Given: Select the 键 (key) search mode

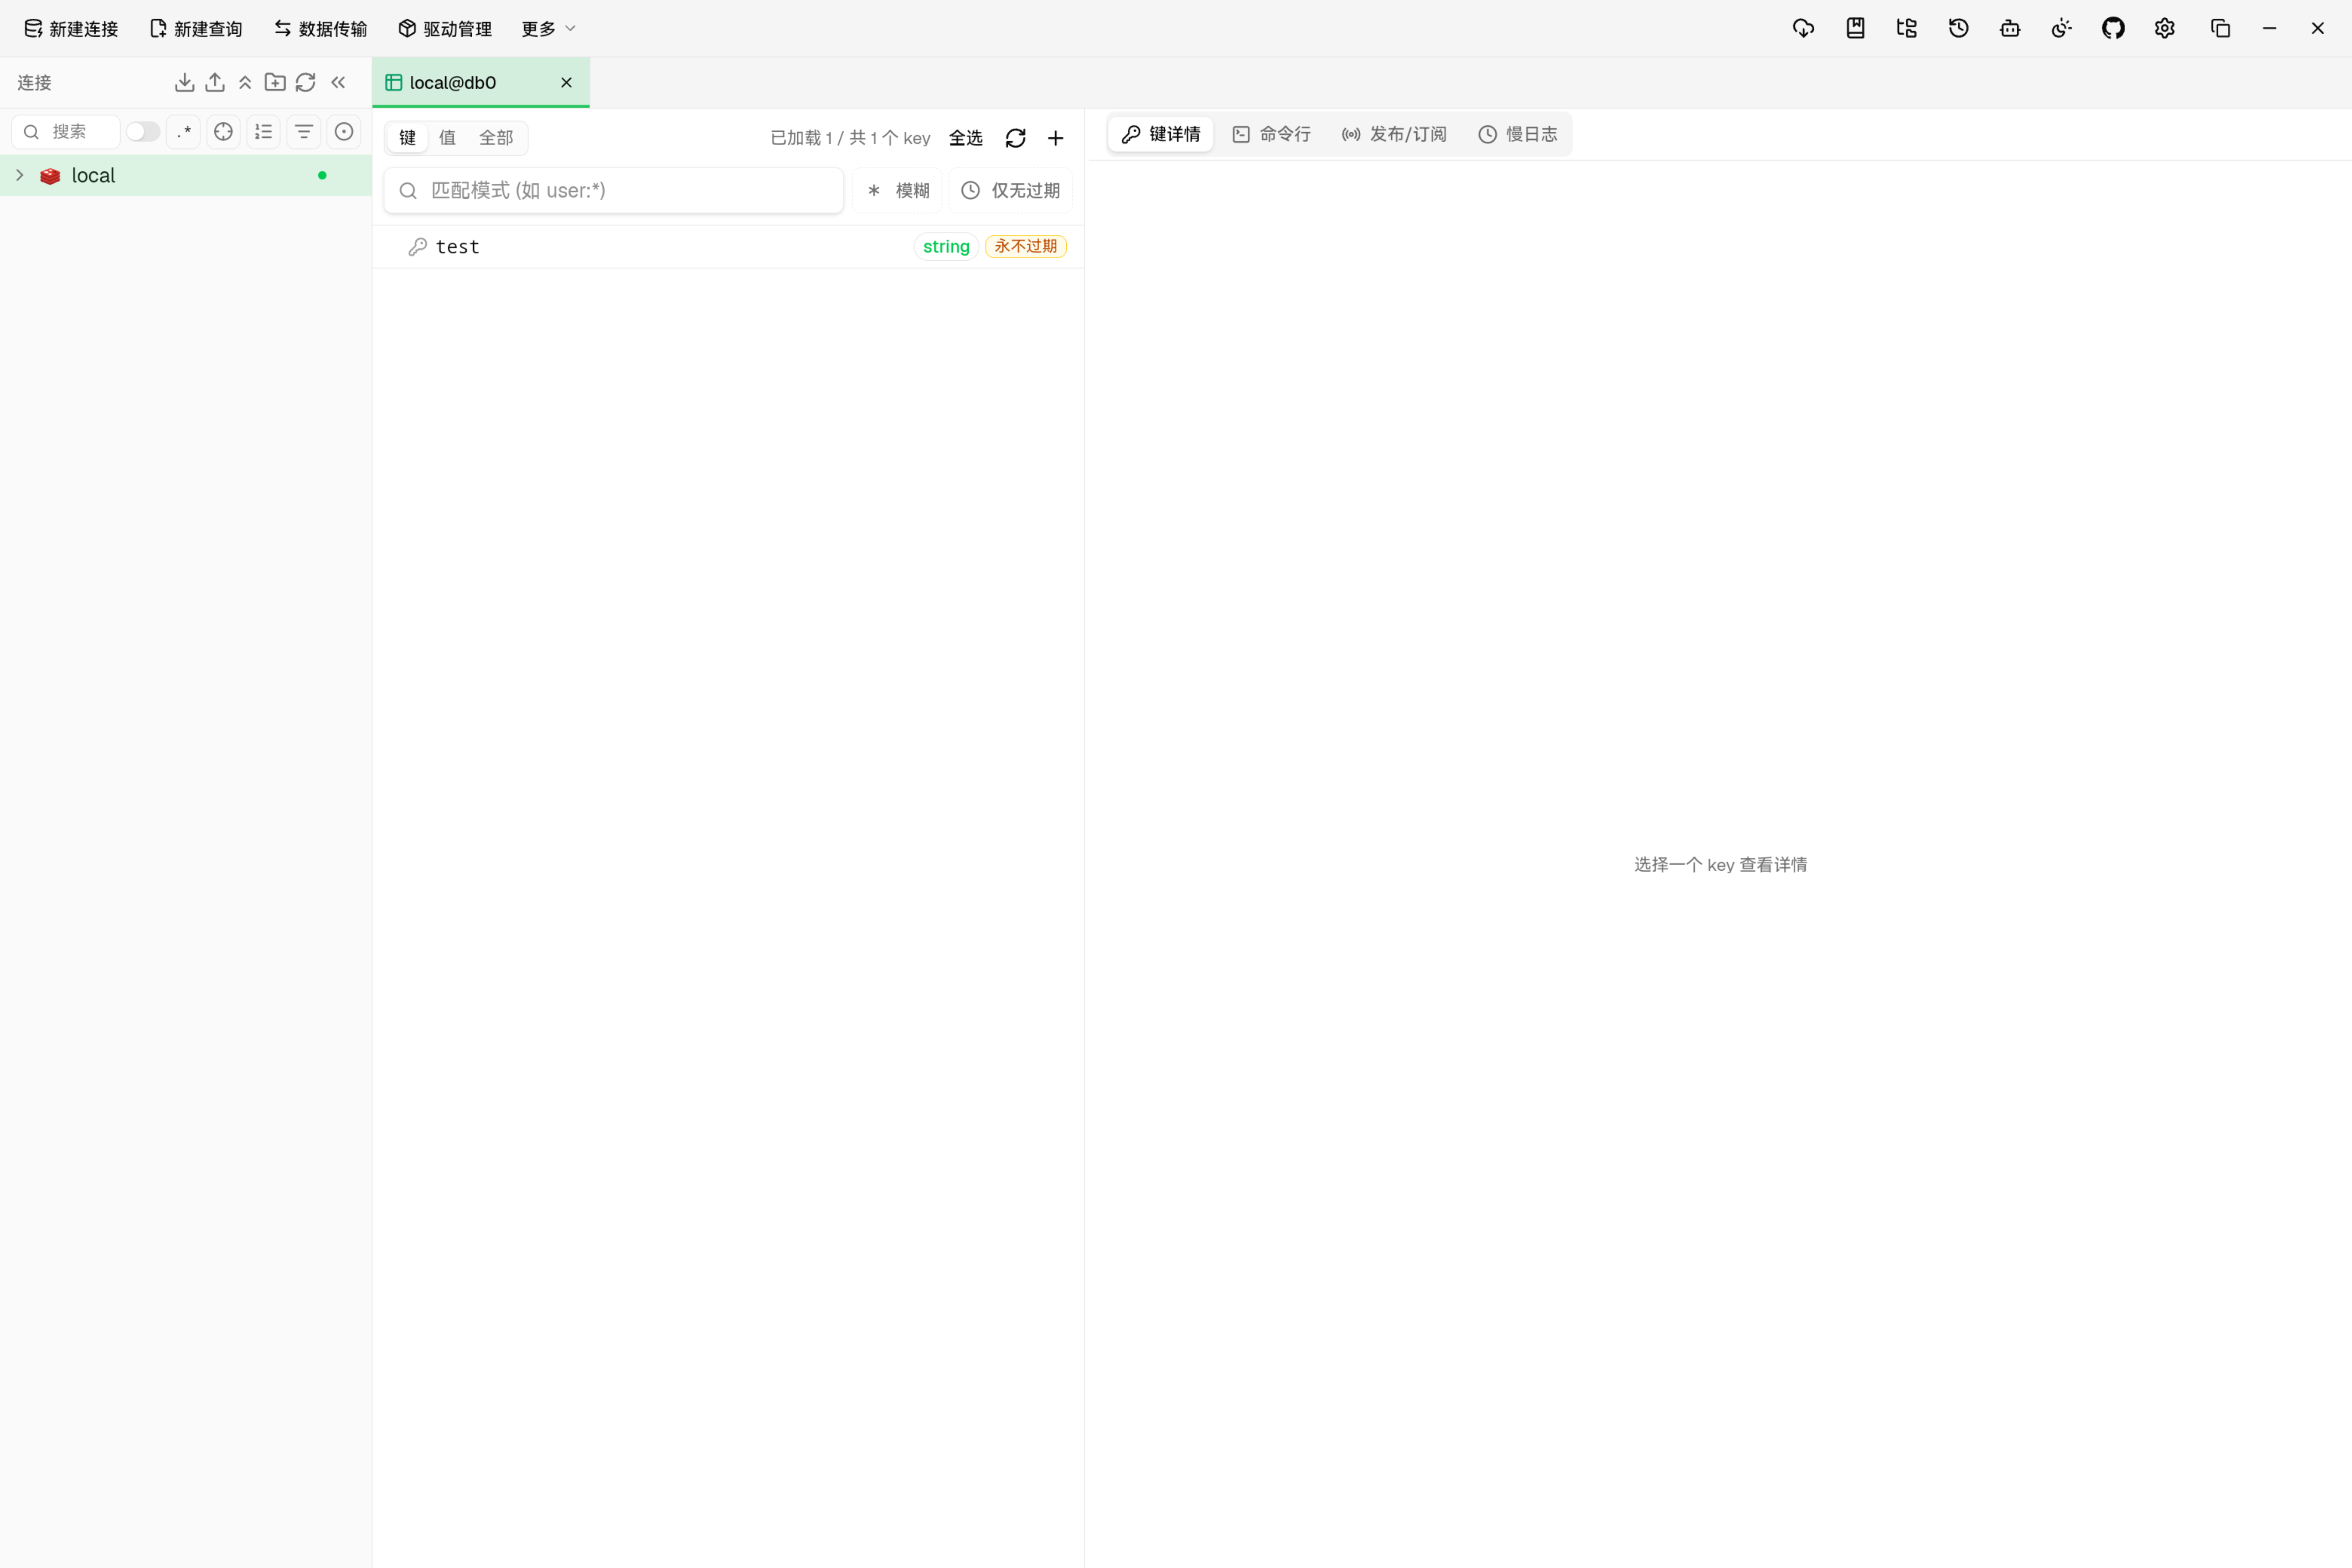Looking at the screenshot, I should [x=408, y=138].
